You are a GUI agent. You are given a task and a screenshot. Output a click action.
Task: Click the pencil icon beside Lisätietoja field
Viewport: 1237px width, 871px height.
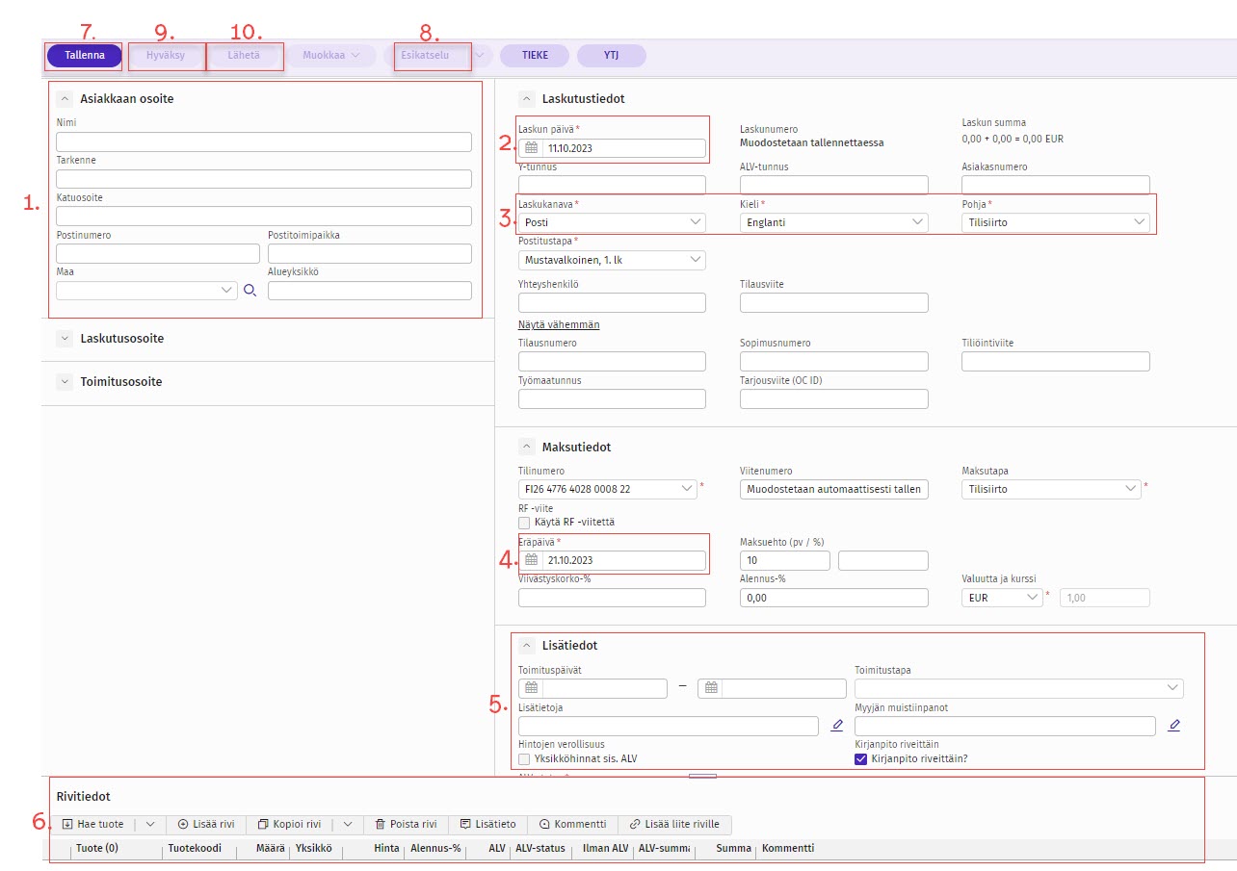(837, 726)
